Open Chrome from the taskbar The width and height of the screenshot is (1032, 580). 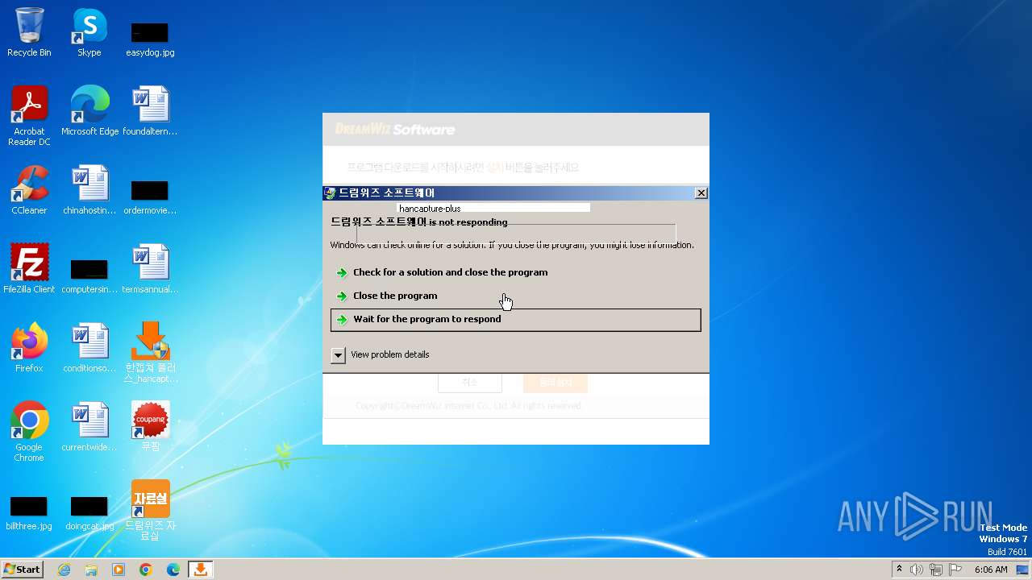(x=146, y=570)
